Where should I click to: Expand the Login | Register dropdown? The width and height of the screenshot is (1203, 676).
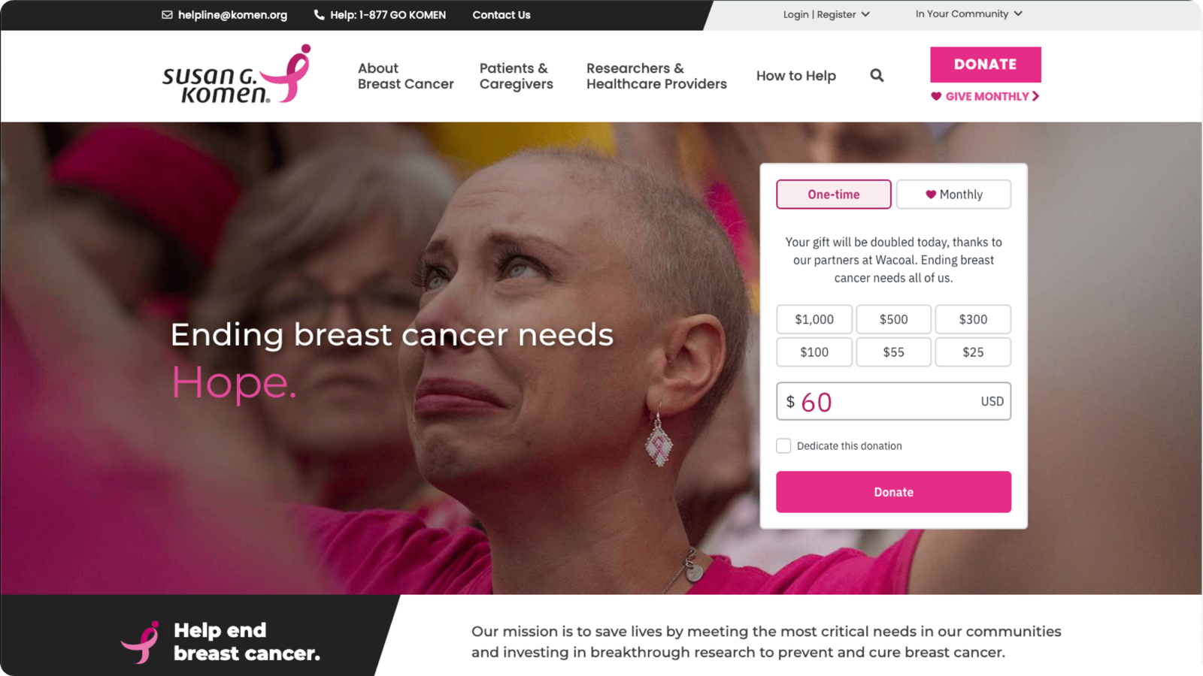[826, 14]
